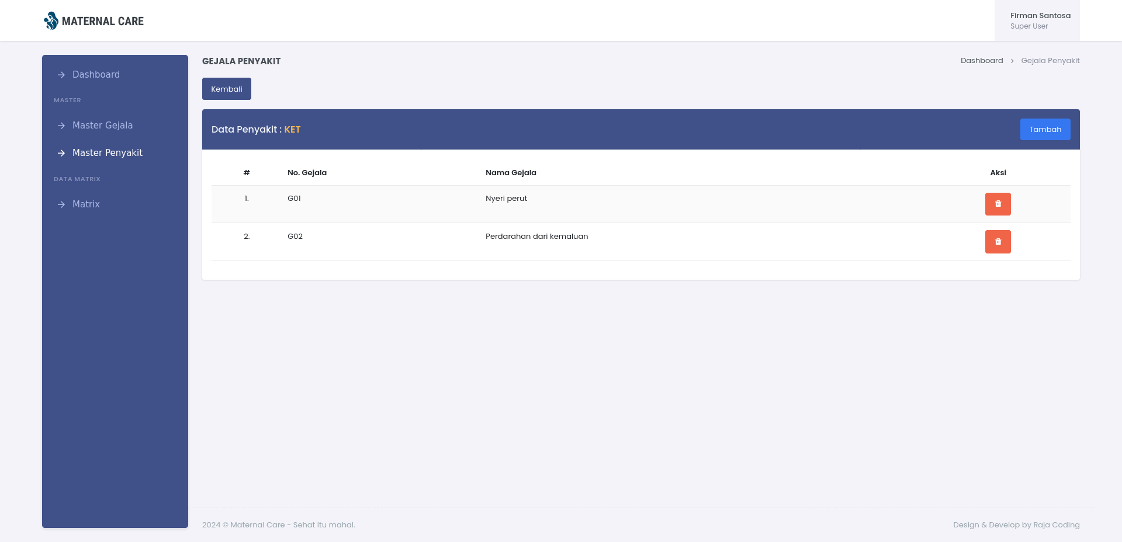Image resolution: width=1122 pixels, height=542 pixels.
Task: Select the G01 cell
Action: 294,199
